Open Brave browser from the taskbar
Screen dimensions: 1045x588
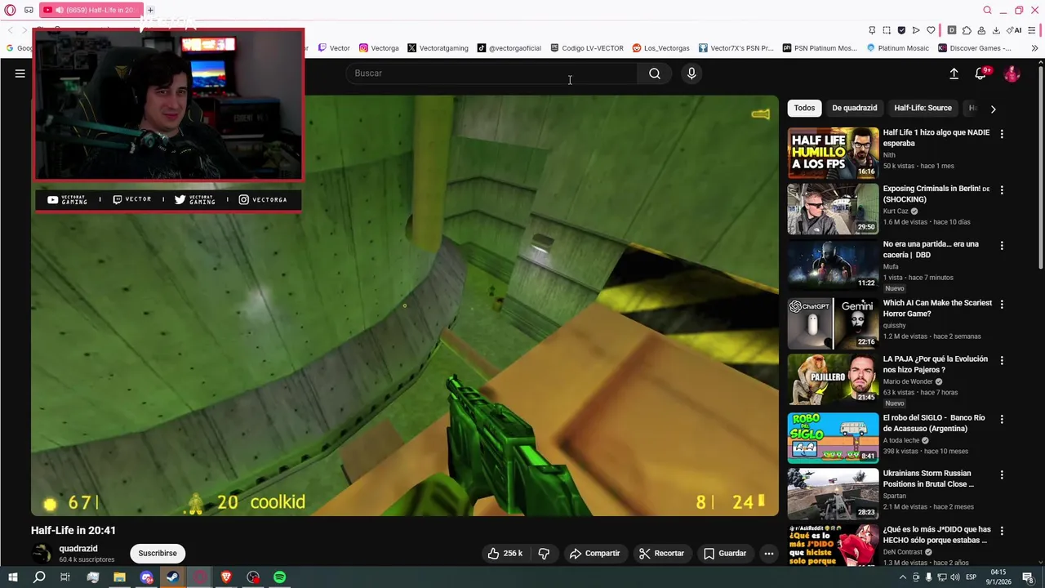click(226, 577)
